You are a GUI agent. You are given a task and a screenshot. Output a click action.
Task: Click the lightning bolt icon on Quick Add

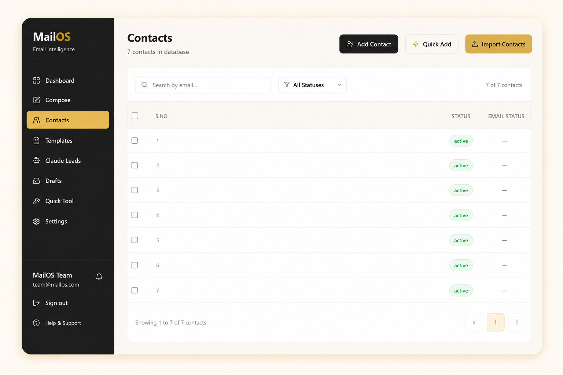coord(416,44)
